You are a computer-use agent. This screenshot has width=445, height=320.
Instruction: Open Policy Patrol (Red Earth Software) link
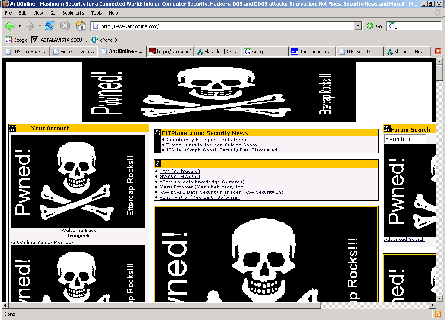[200, 197]
